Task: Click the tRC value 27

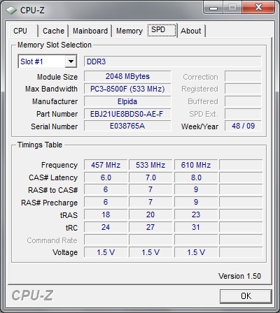Action: [x=150, y=227]
